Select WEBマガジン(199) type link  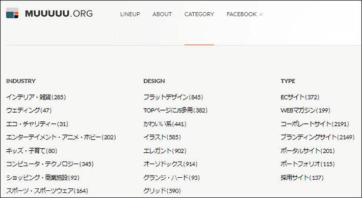coord(305,110)
